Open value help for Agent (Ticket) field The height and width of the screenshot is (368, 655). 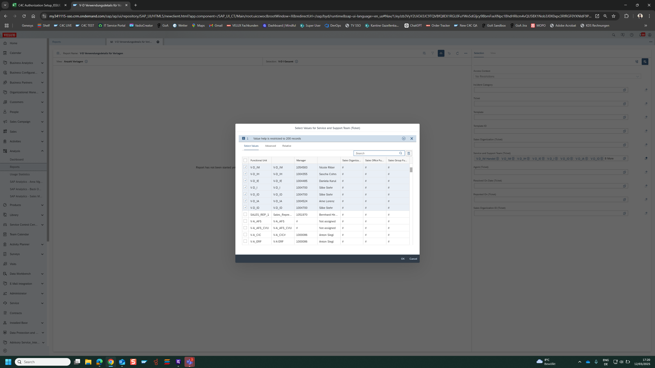(625, 172)
